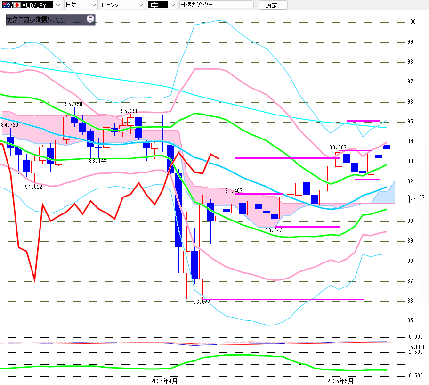Click the 91.822 low price label
429x385 pixels.
(33, 187)
